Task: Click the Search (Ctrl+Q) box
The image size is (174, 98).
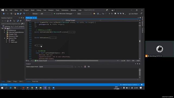Action: point(96,10)
